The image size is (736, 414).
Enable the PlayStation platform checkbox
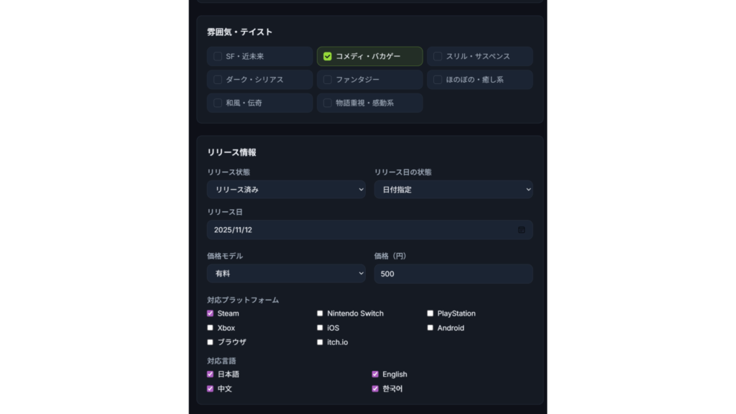[431, 313]
